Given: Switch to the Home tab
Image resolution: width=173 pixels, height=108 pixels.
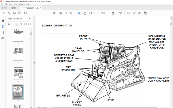Looking at the screenshot, I should (5, 8).
